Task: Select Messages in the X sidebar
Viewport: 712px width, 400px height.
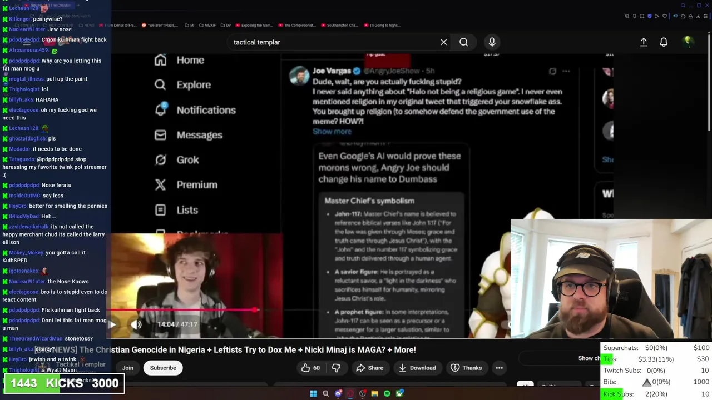Action: pos(188,135)
